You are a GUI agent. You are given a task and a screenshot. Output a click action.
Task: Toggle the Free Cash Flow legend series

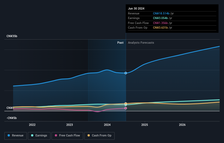coord(67,136)
